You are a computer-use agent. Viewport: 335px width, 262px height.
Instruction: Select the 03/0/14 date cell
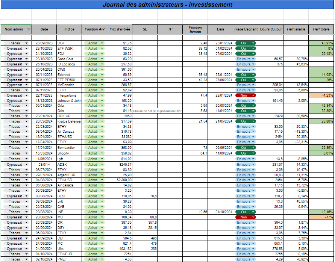[44, 165]
